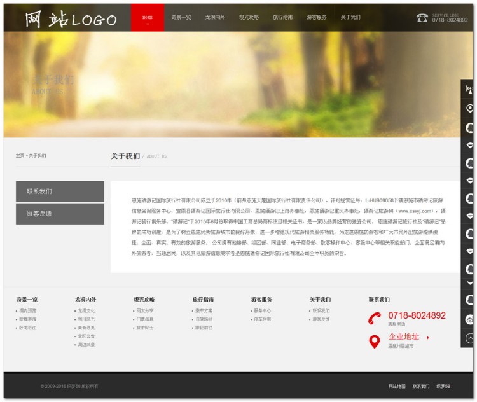Image resolution: width=477 pixels, height=402 pixels.
Task: Click the antenna signal icon in floating sidebar
Action: click(469, 90)
